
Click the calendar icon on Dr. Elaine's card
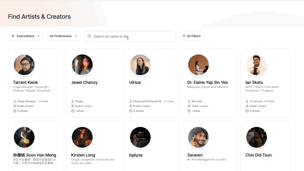click(x=189, y=111)
